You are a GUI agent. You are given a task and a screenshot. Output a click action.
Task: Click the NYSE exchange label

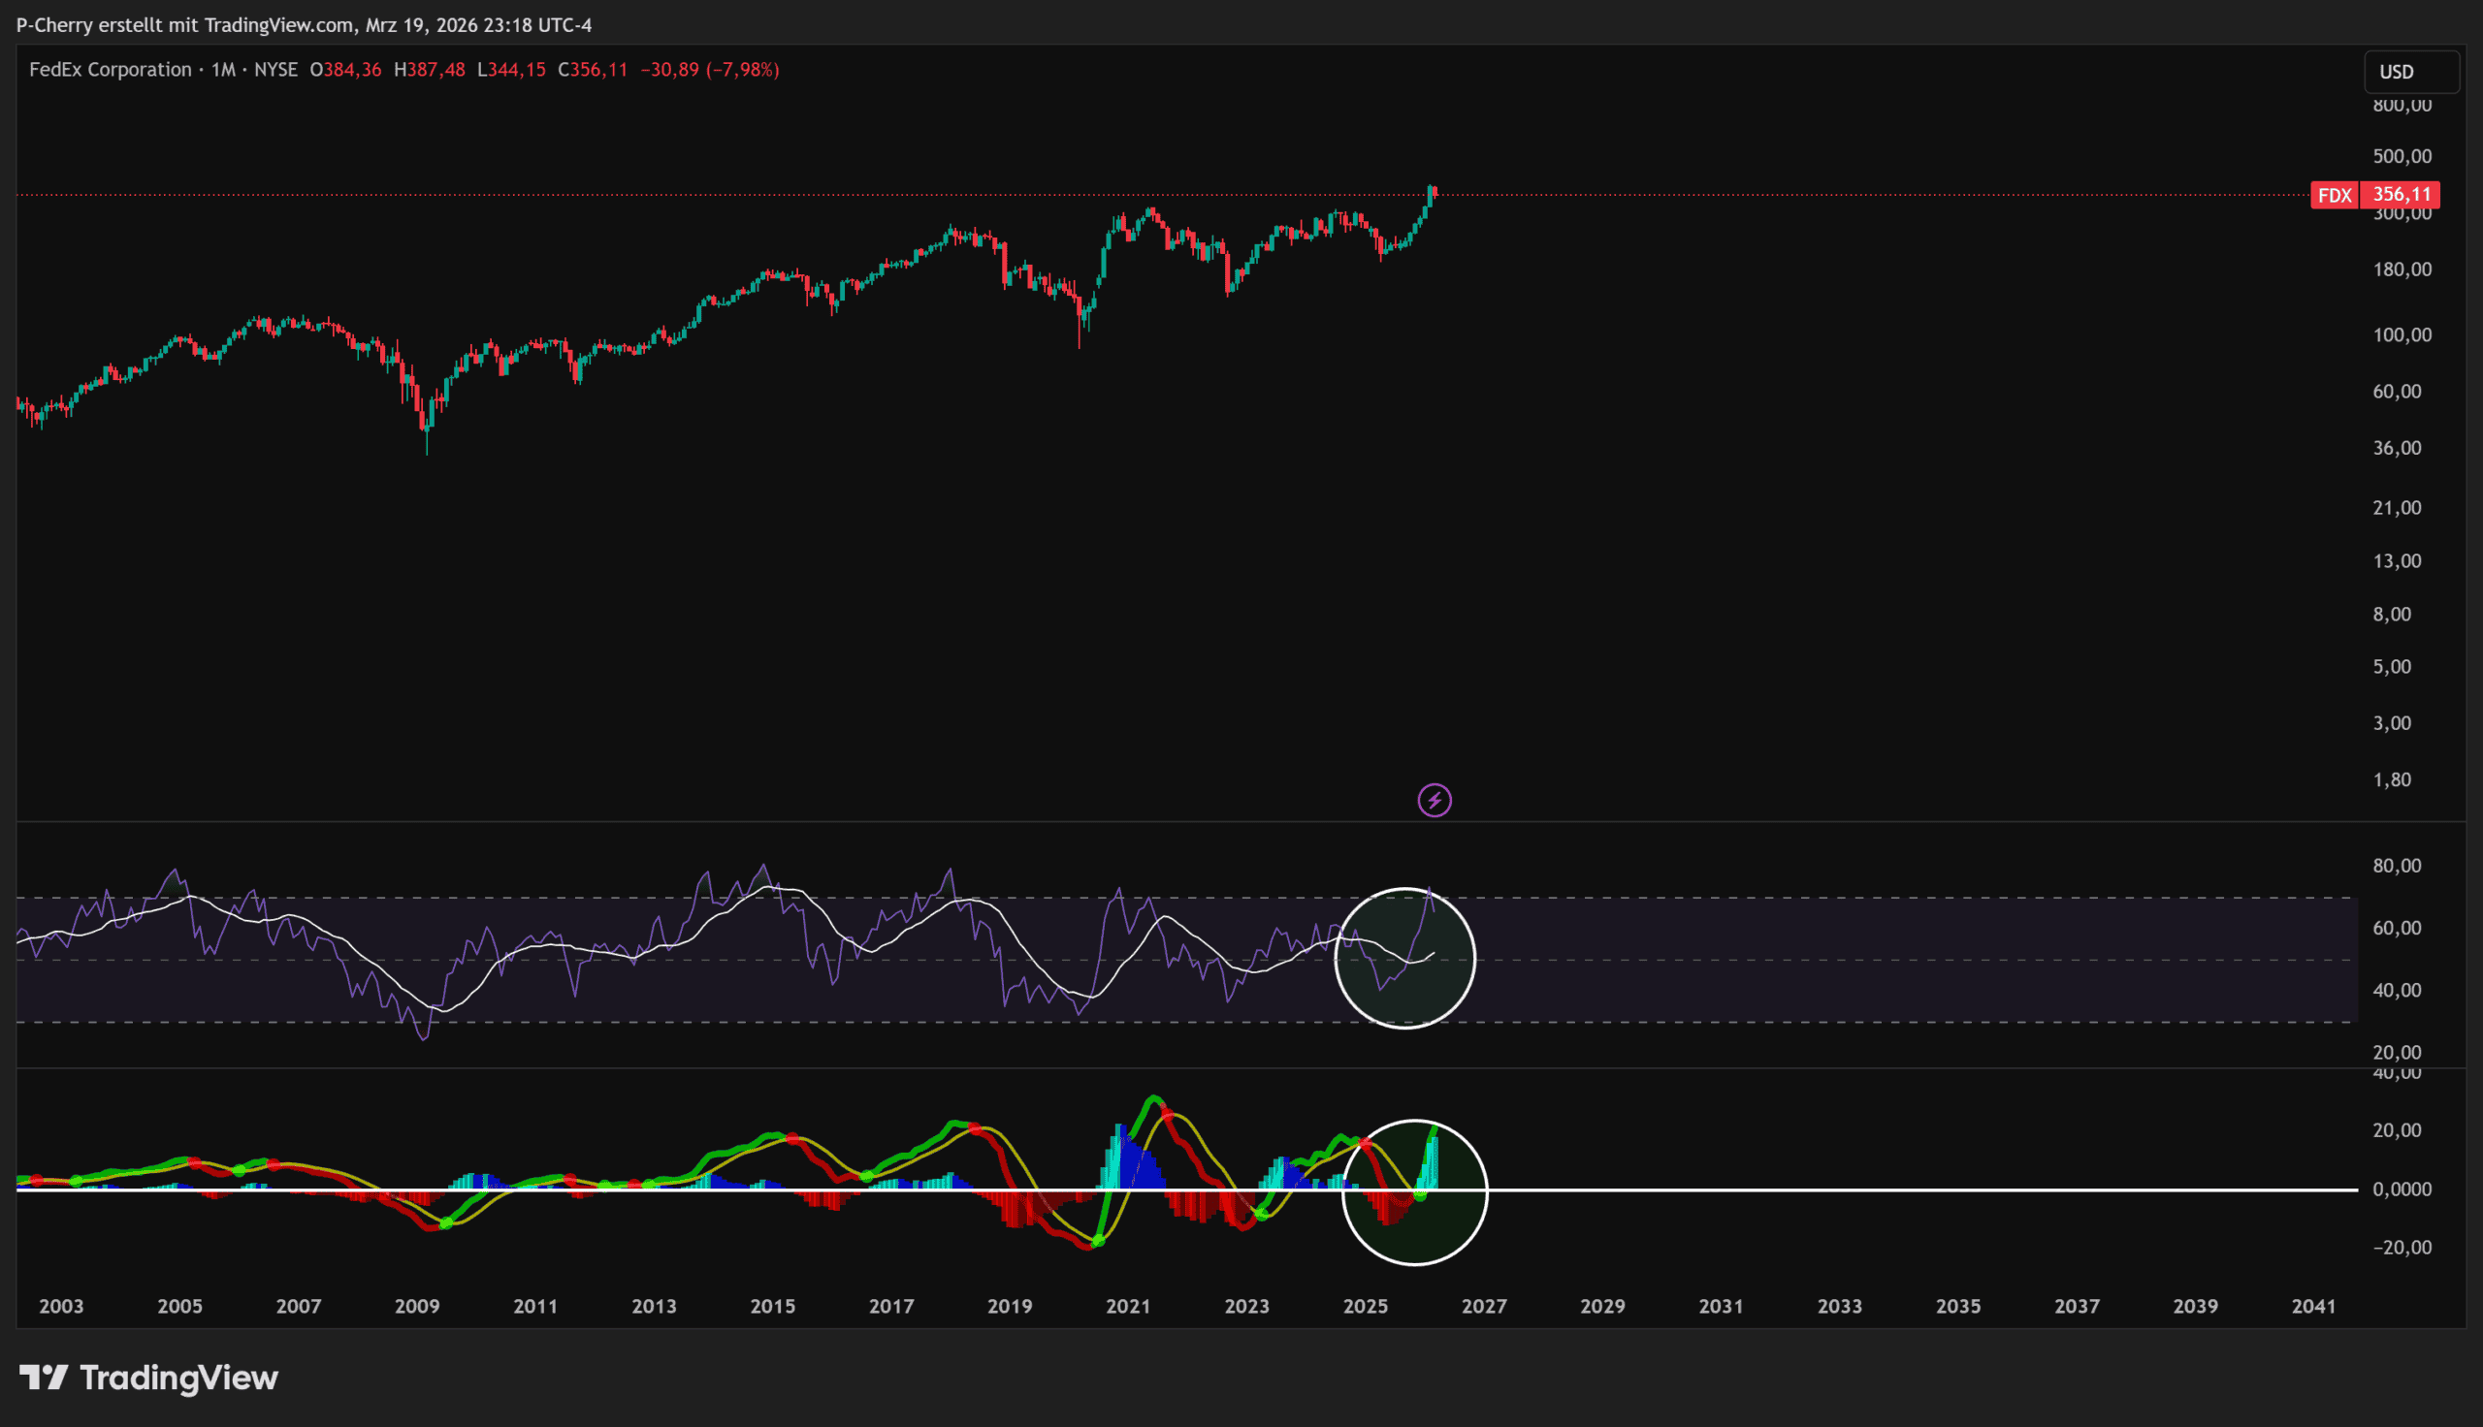click(x=275, y=70)
